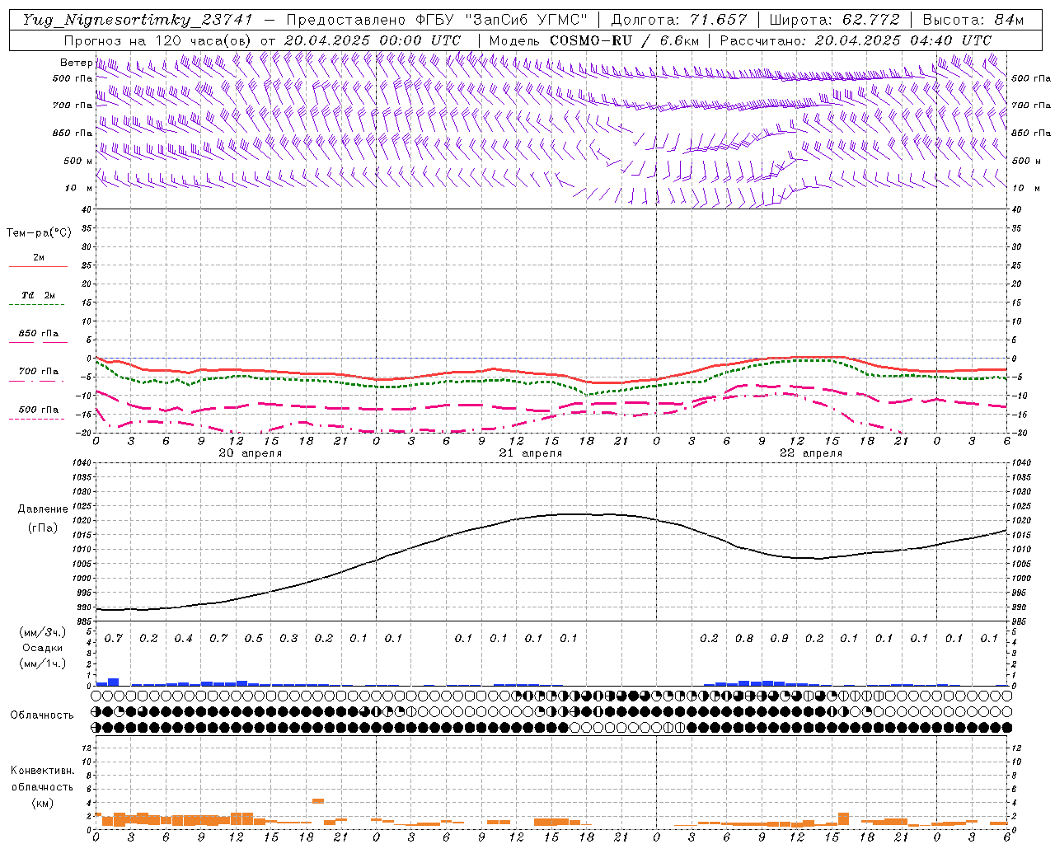Click the tallest blue hourly precipitation bar
The height and width of the screenshot is (844, 1055).
[x=113, y=682]
